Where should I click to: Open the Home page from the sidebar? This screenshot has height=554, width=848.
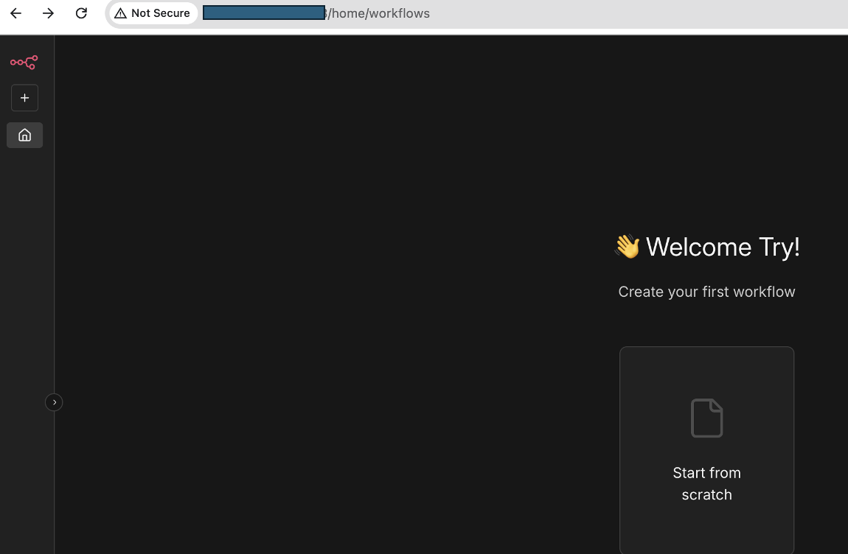[x=24, y=135]
